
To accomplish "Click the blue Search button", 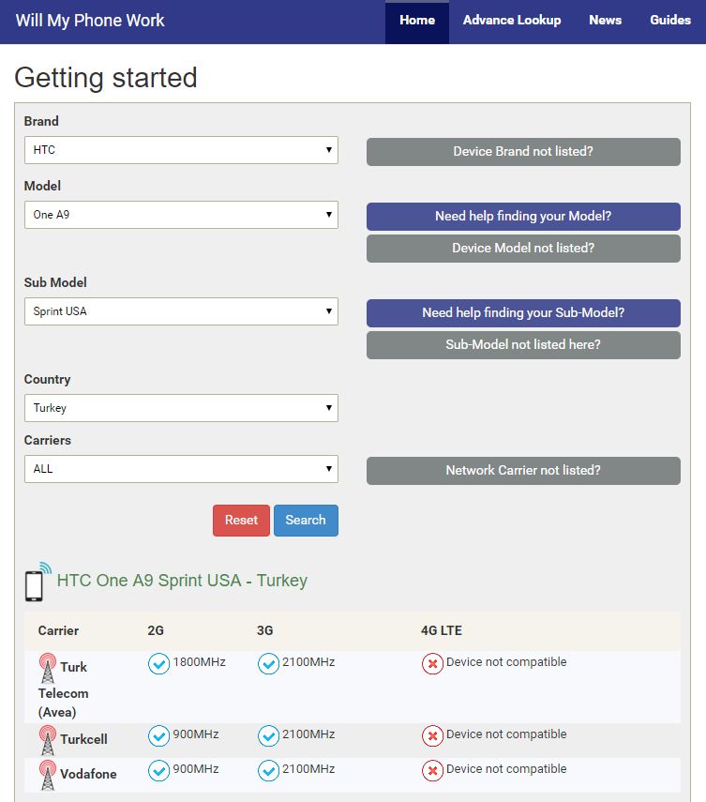I will coord(306,521).
